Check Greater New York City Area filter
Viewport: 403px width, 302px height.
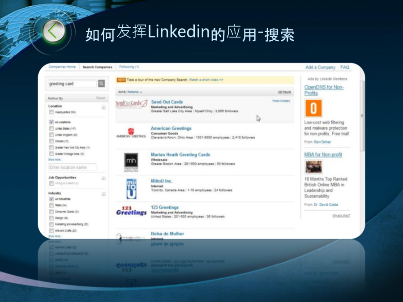tap(51, 147)
